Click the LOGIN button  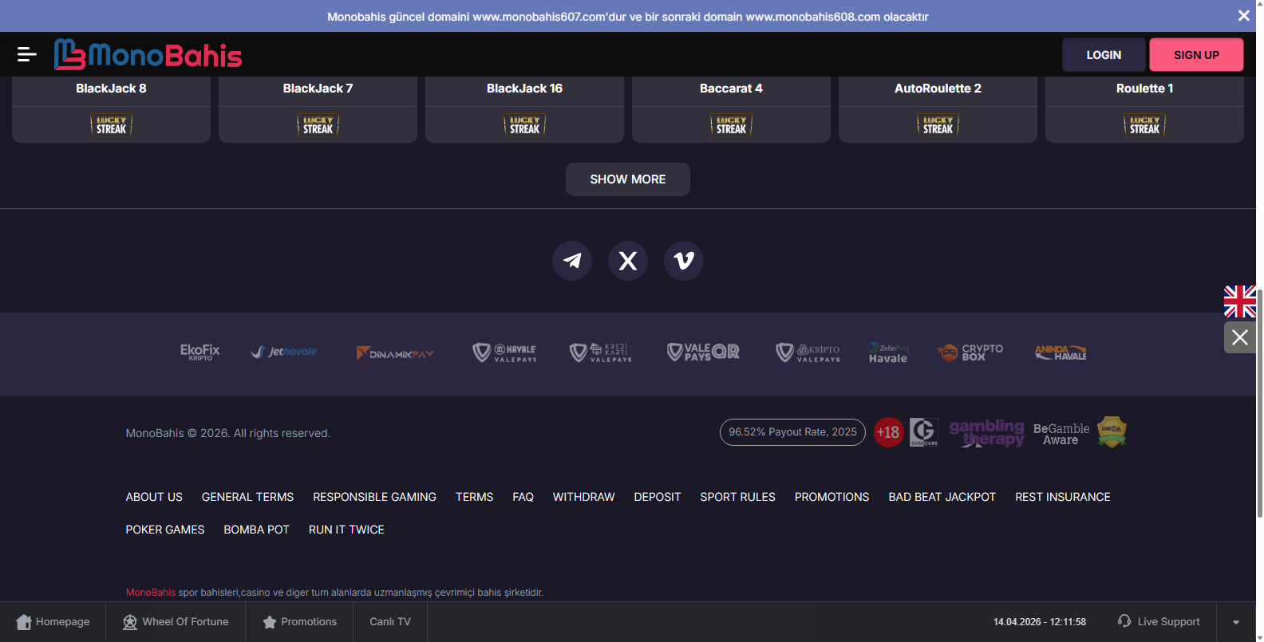tap(1104, 55)
